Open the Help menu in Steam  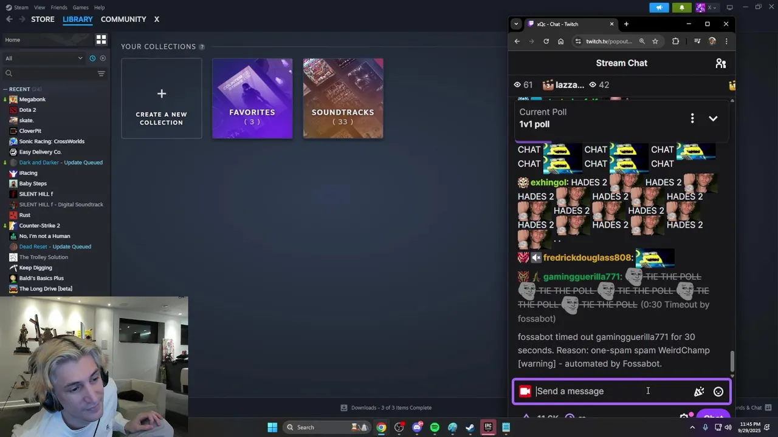(99, 7)
